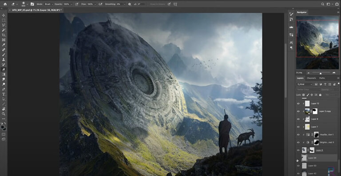The width and height of the screenshot is (341, 176).
Task: Click the Navigator zoom slider handle
Action: click(x=320, y=73)
